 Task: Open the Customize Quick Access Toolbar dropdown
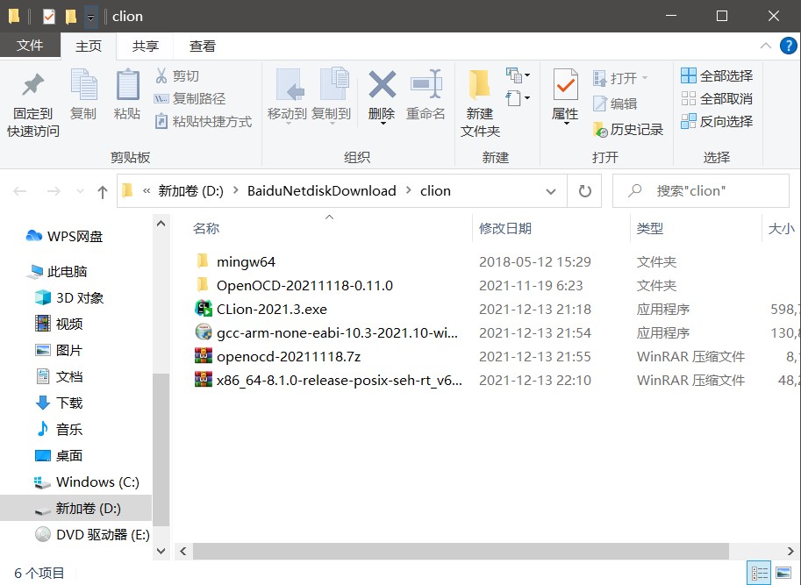click(90, 17)
